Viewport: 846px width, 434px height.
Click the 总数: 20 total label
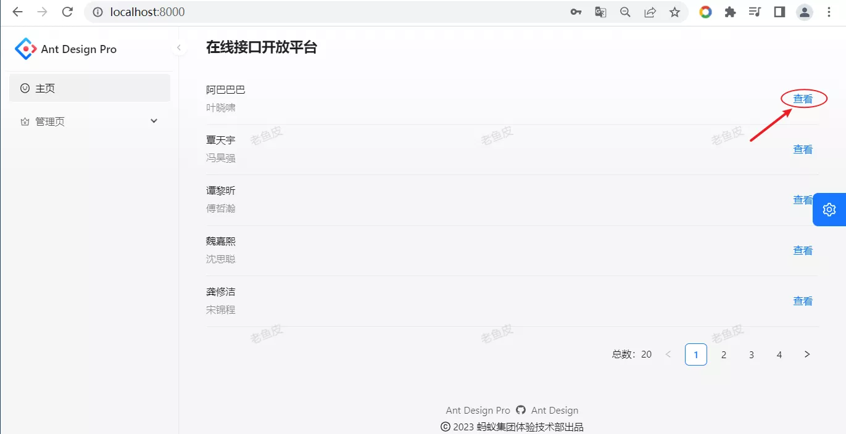[632, 354]
